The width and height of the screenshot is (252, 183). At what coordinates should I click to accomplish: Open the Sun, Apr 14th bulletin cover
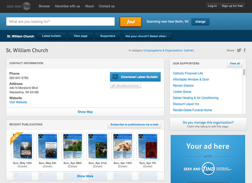[123, 146]
